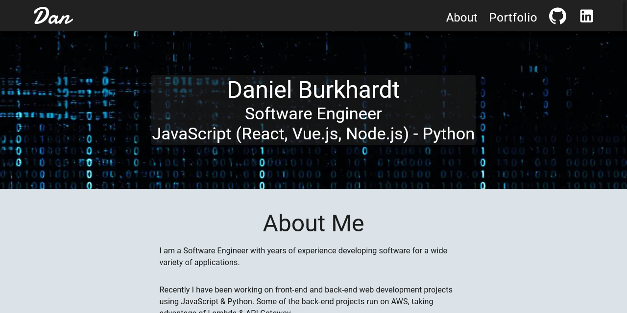
Task: Click the LinkedIn icon at far right
Action: 586,16
